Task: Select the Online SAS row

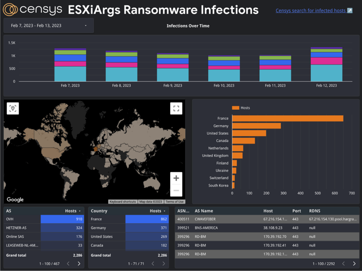Action: click(x=44, y=237)
